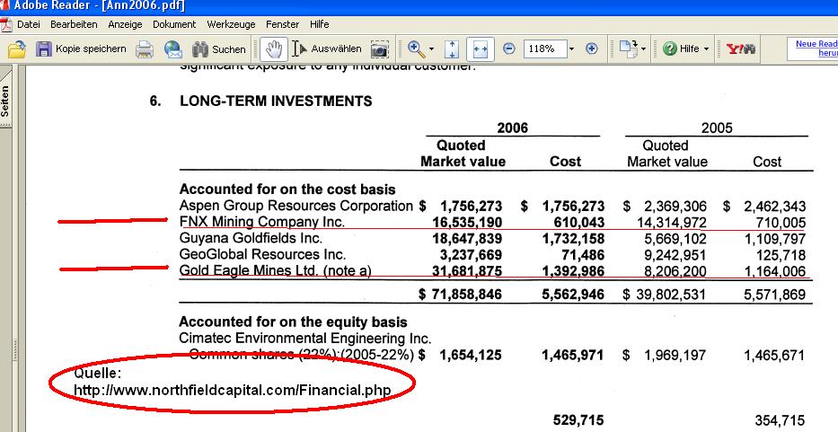Image resolution: width=838 pixels, height=432 pixels.
Task: Click the value 1,654,125
Action: point(471,355)
